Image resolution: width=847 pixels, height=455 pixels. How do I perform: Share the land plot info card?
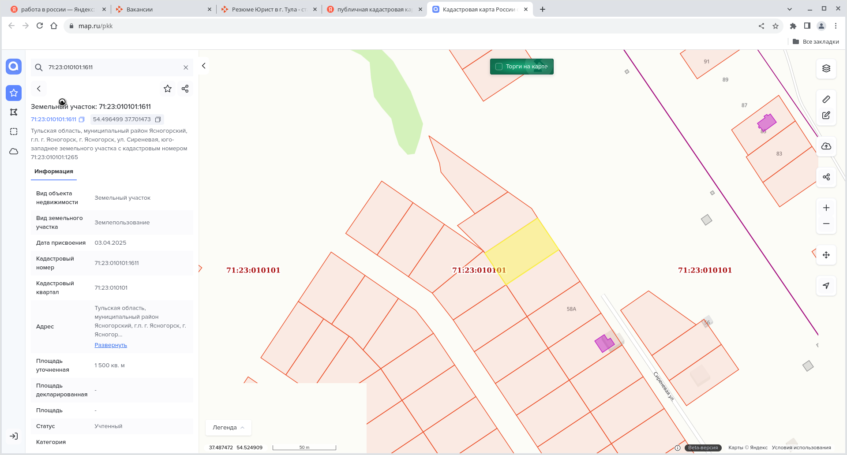(x=185, y=89)
